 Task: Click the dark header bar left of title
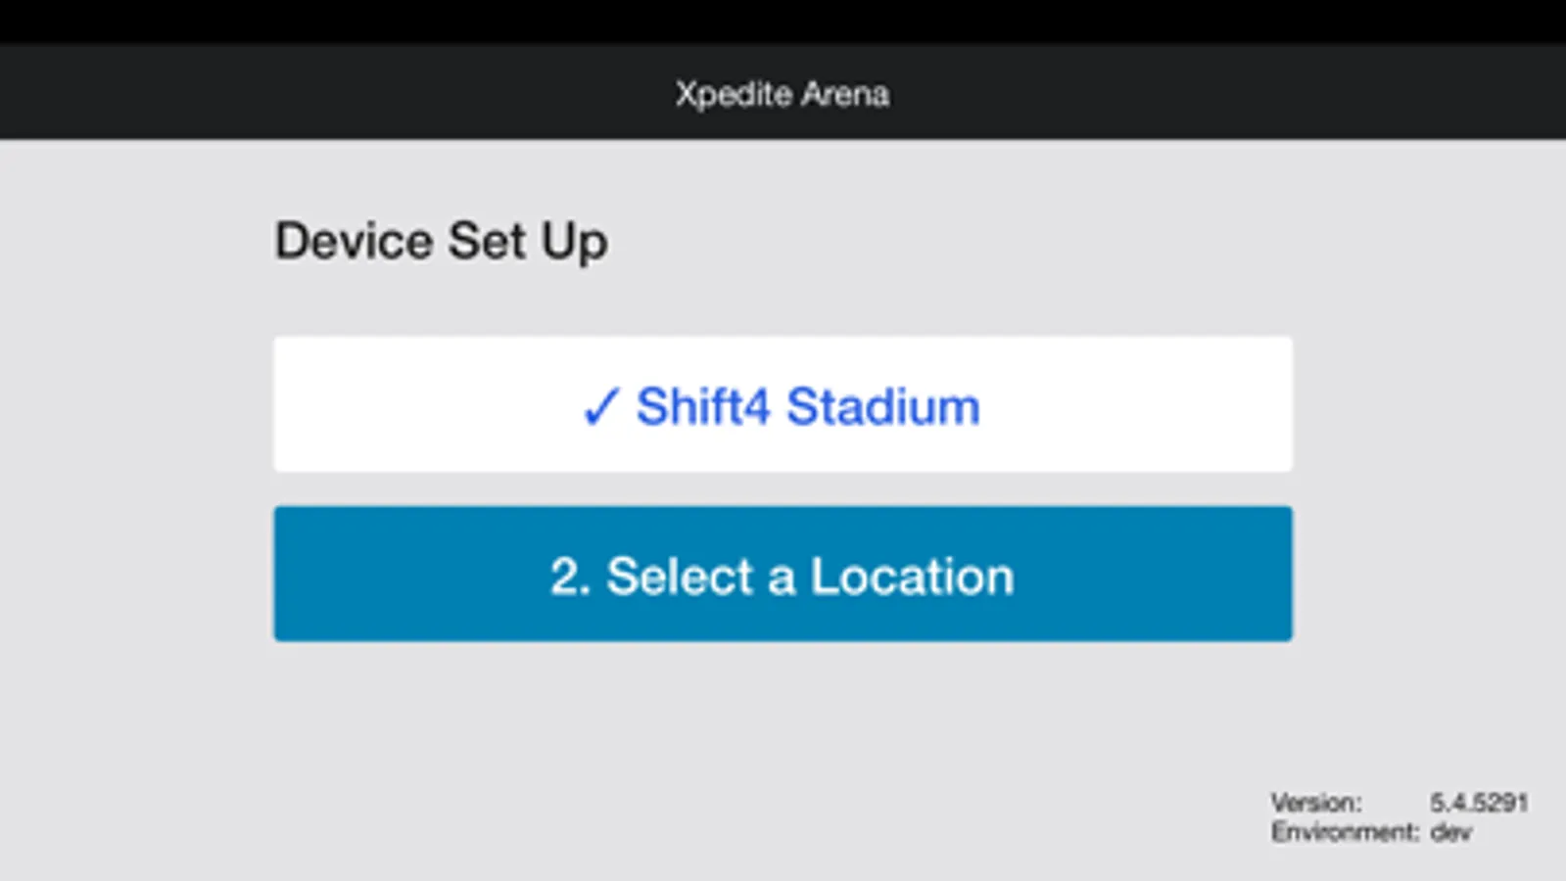pyautogui.click(x=294, y=94)
